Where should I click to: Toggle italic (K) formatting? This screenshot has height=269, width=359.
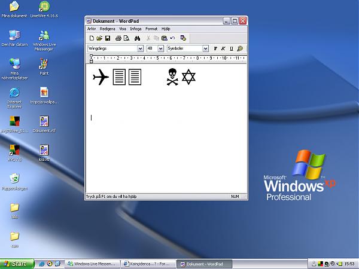[x=223, y=48]
